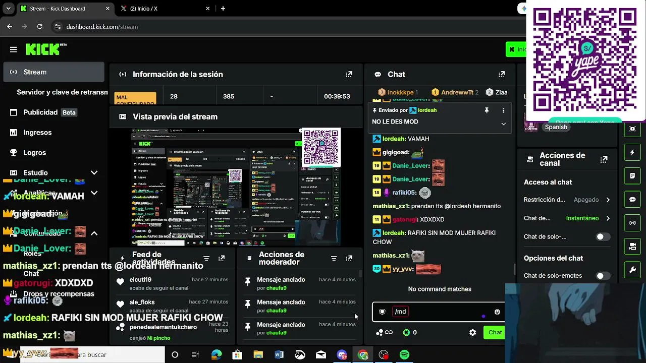The image size is (646, 363).
Task: Open Logros in sidebar
Action: click(54, 153)
